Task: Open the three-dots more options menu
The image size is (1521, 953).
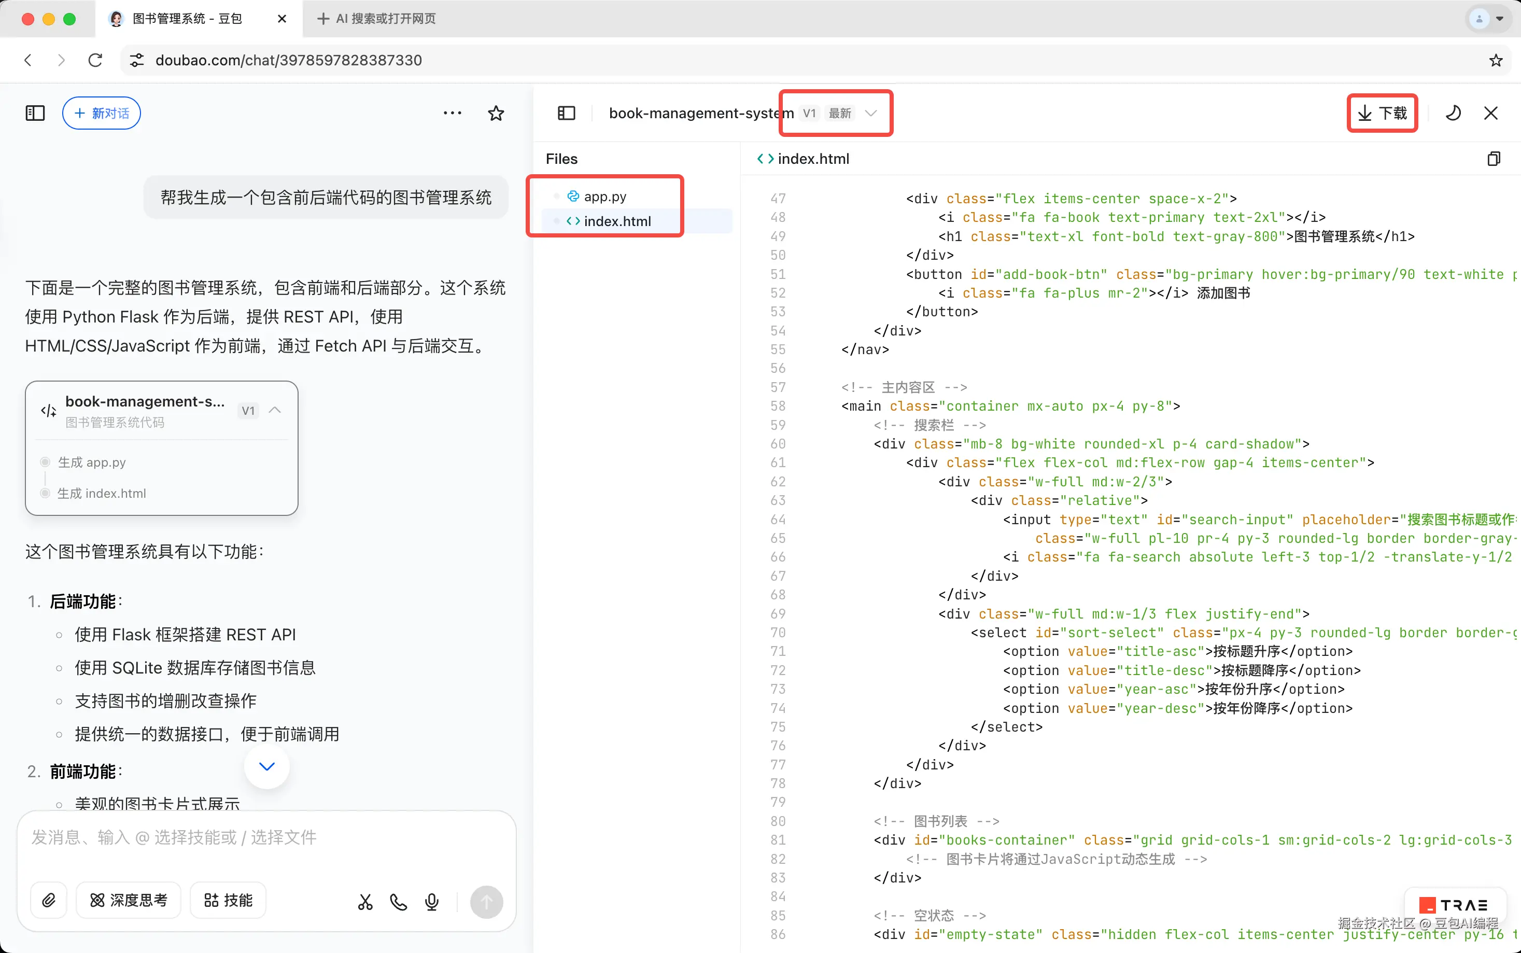Action: (453, 114)
